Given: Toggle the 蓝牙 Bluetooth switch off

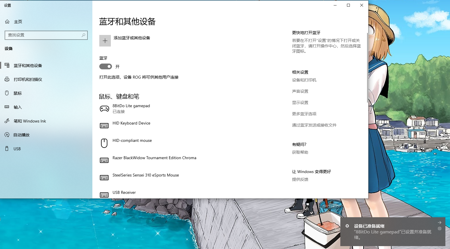Looking at the screenshot, I should 106,66.
